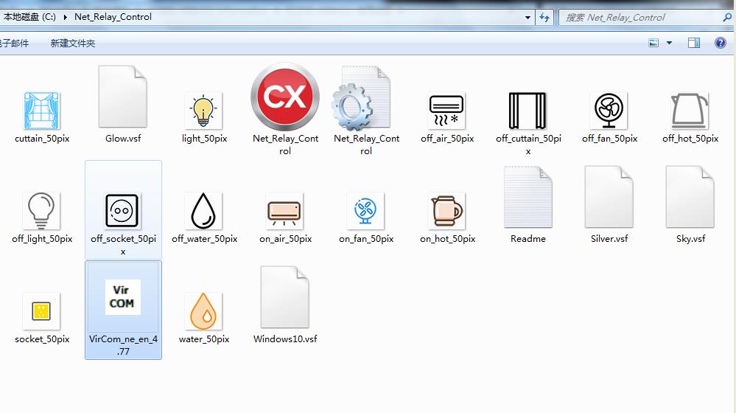
Task: Open the red CX Net_Relay_Control application
Action: pos(285,98)
